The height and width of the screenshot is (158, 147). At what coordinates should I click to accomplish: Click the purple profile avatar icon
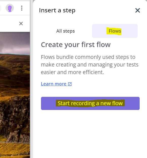[x=10, y=8]
